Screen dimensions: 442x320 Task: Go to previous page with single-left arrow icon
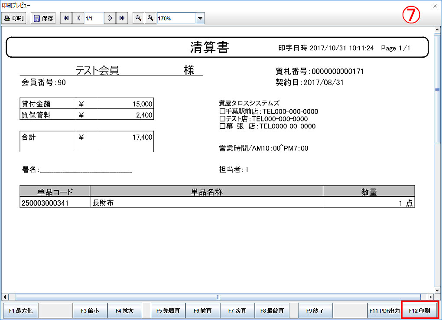tap(78, 18)
